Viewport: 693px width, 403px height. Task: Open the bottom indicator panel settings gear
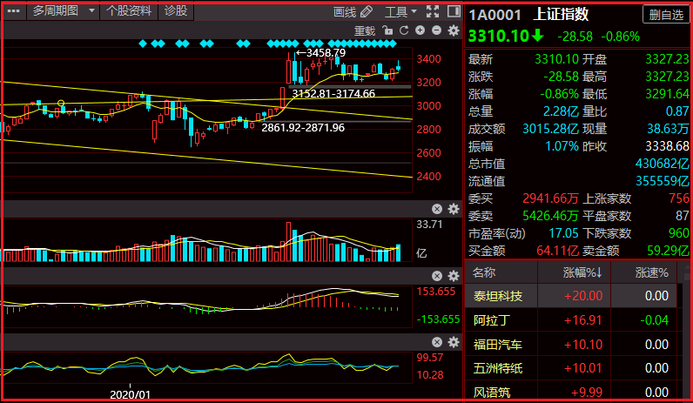tap(453, 340)
